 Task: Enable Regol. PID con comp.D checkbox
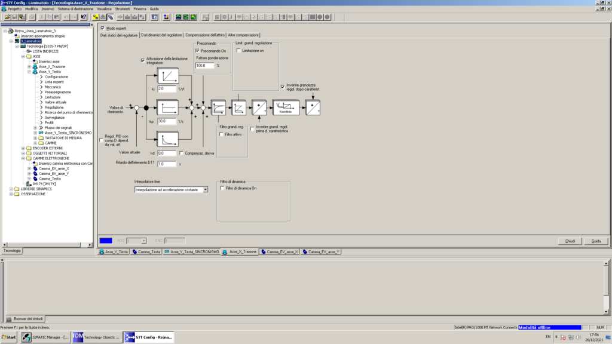coord(101,140)
